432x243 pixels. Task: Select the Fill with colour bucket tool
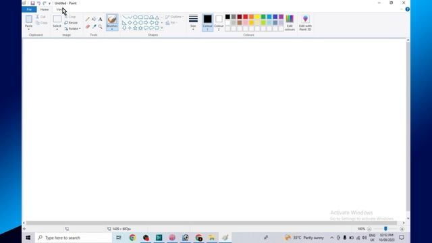[94, 19]
